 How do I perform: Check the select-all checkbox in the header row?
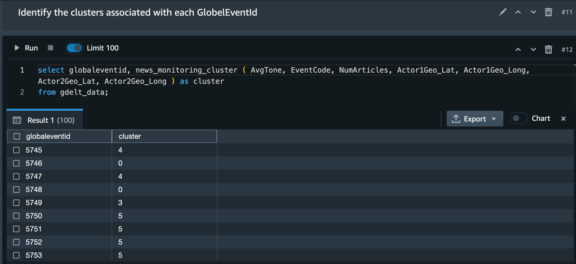tap(17, 136)
